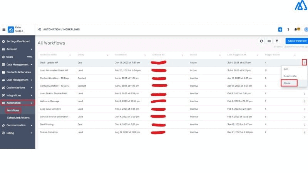
Task: Open Entity column dropdown arrow
Action: [107, 55]
